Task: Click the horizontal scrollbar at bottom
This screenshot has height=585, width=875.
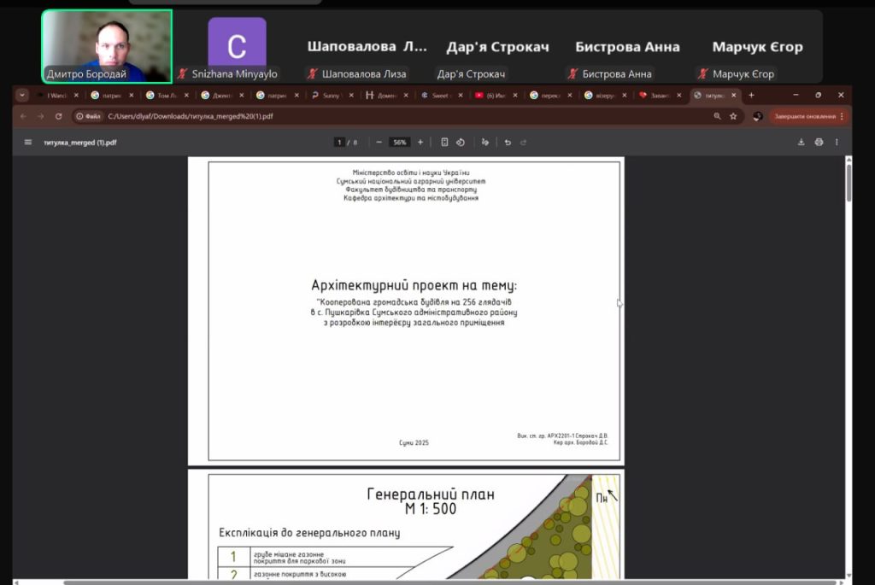Action: [x=449, y=582]
